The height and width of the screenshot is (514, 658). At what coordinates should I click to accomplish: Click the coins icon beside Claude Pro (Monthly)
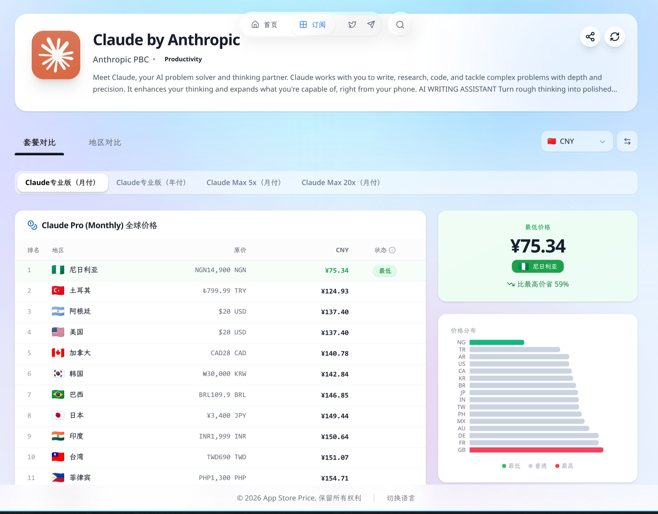pyautogui.click(x=32, y=225)
